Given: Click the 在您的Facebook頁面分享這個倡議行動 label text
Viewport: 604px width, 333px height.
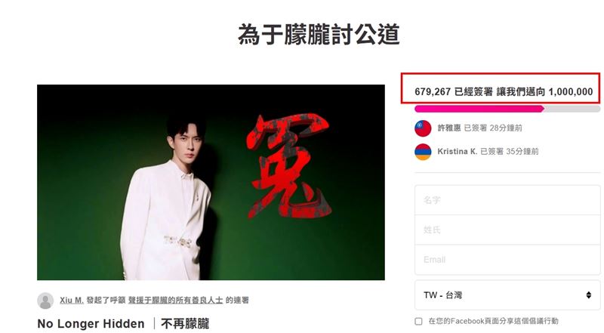Looking at the screenshot, I should pos(493,321).
